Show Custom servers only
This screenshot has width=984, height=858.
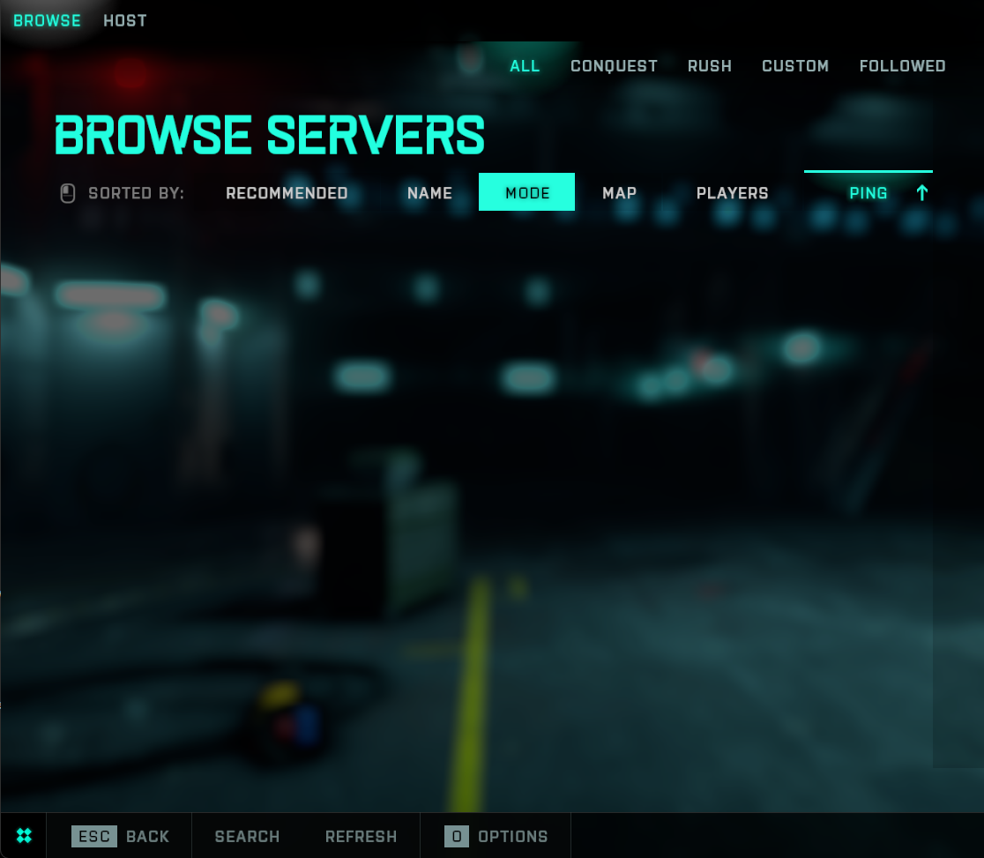[795, 66]
